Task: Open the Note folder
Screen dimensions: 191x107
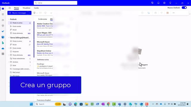Action: click(20, 65)
